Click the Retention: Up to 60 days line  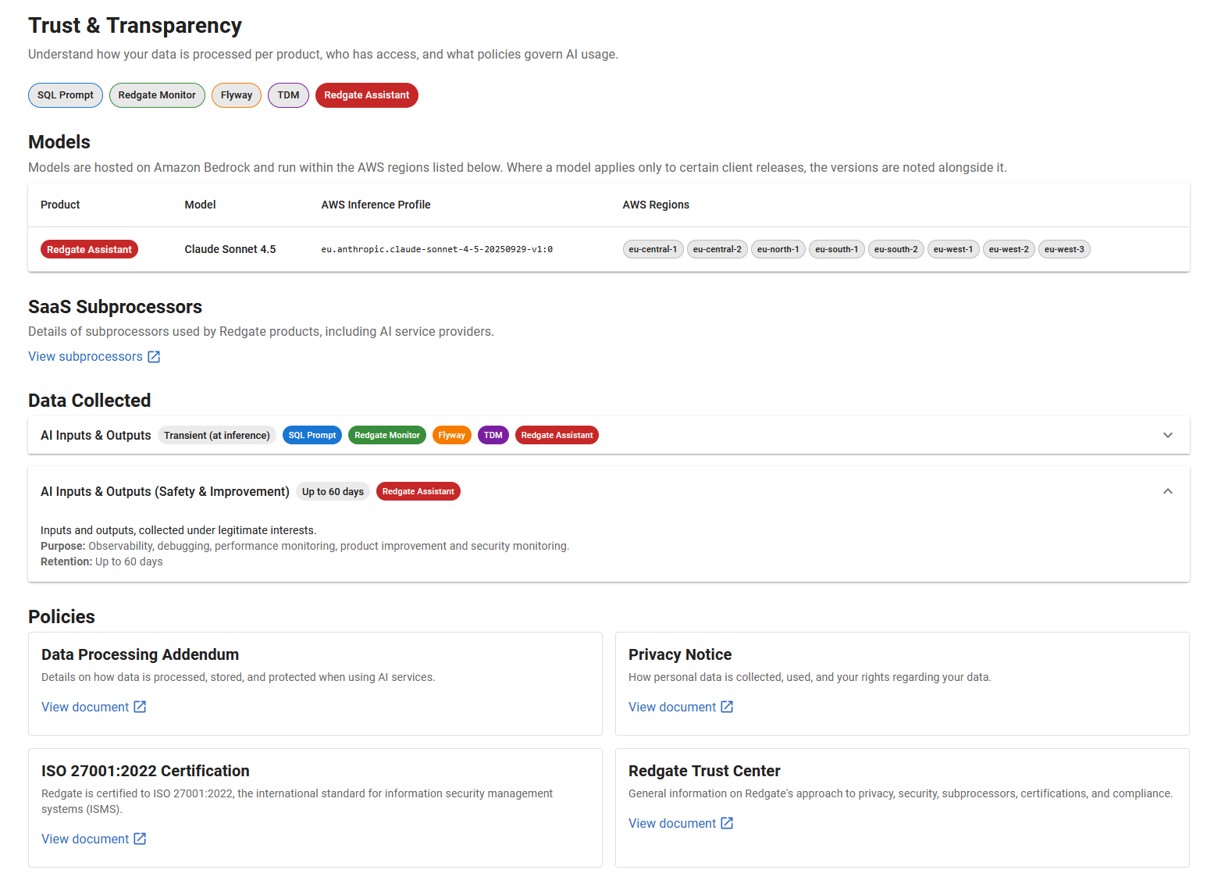(x=101, y=562)
